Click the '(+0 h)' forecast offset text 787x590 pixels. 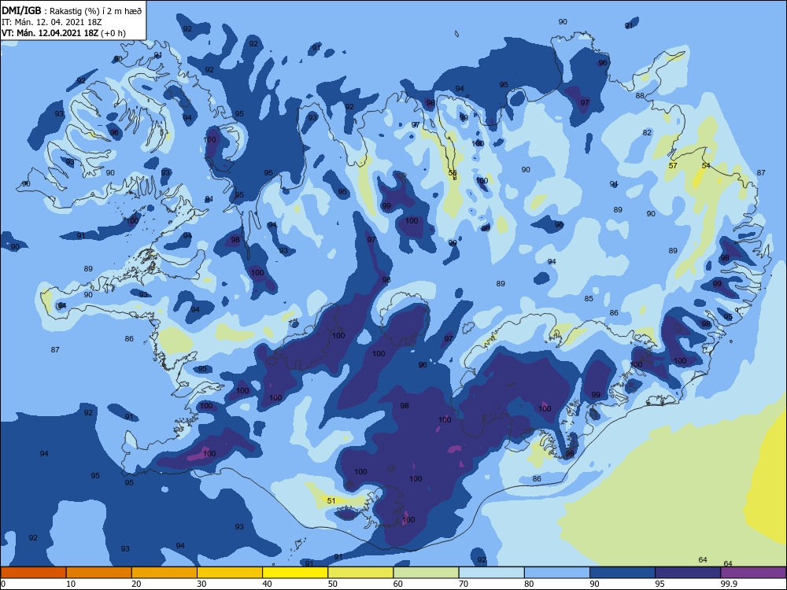pos(113,33)
